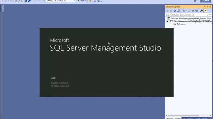This screenshot has width=213, height=119.
Task: Open the Solution Explorer window options dropdown
Action: pyautogui.click(x=205, y=7)
